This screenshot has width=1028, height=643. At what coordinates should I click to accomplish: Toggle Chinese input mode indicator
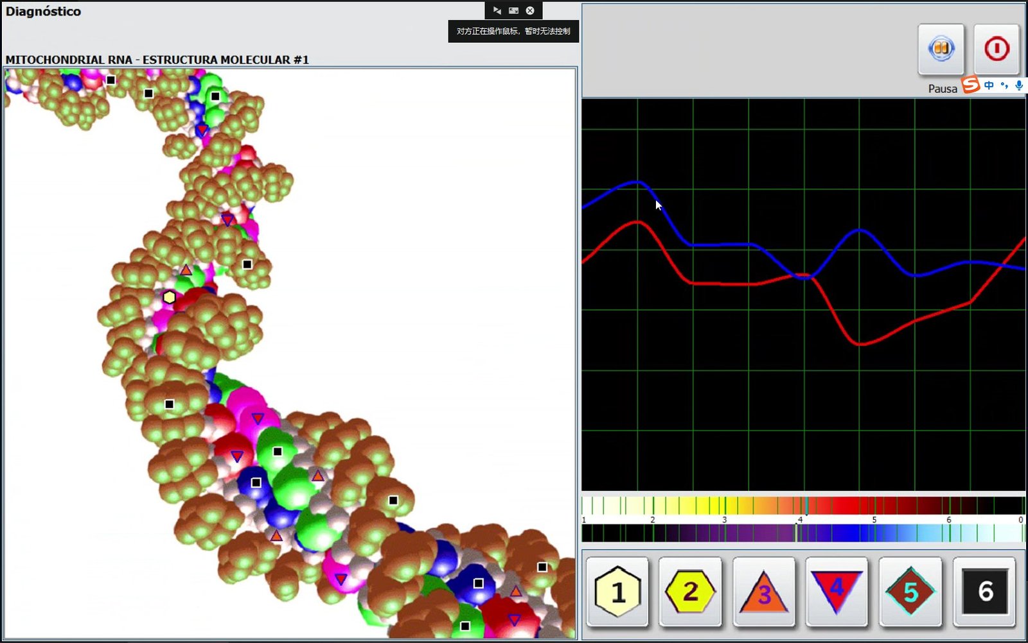point(989,85)
